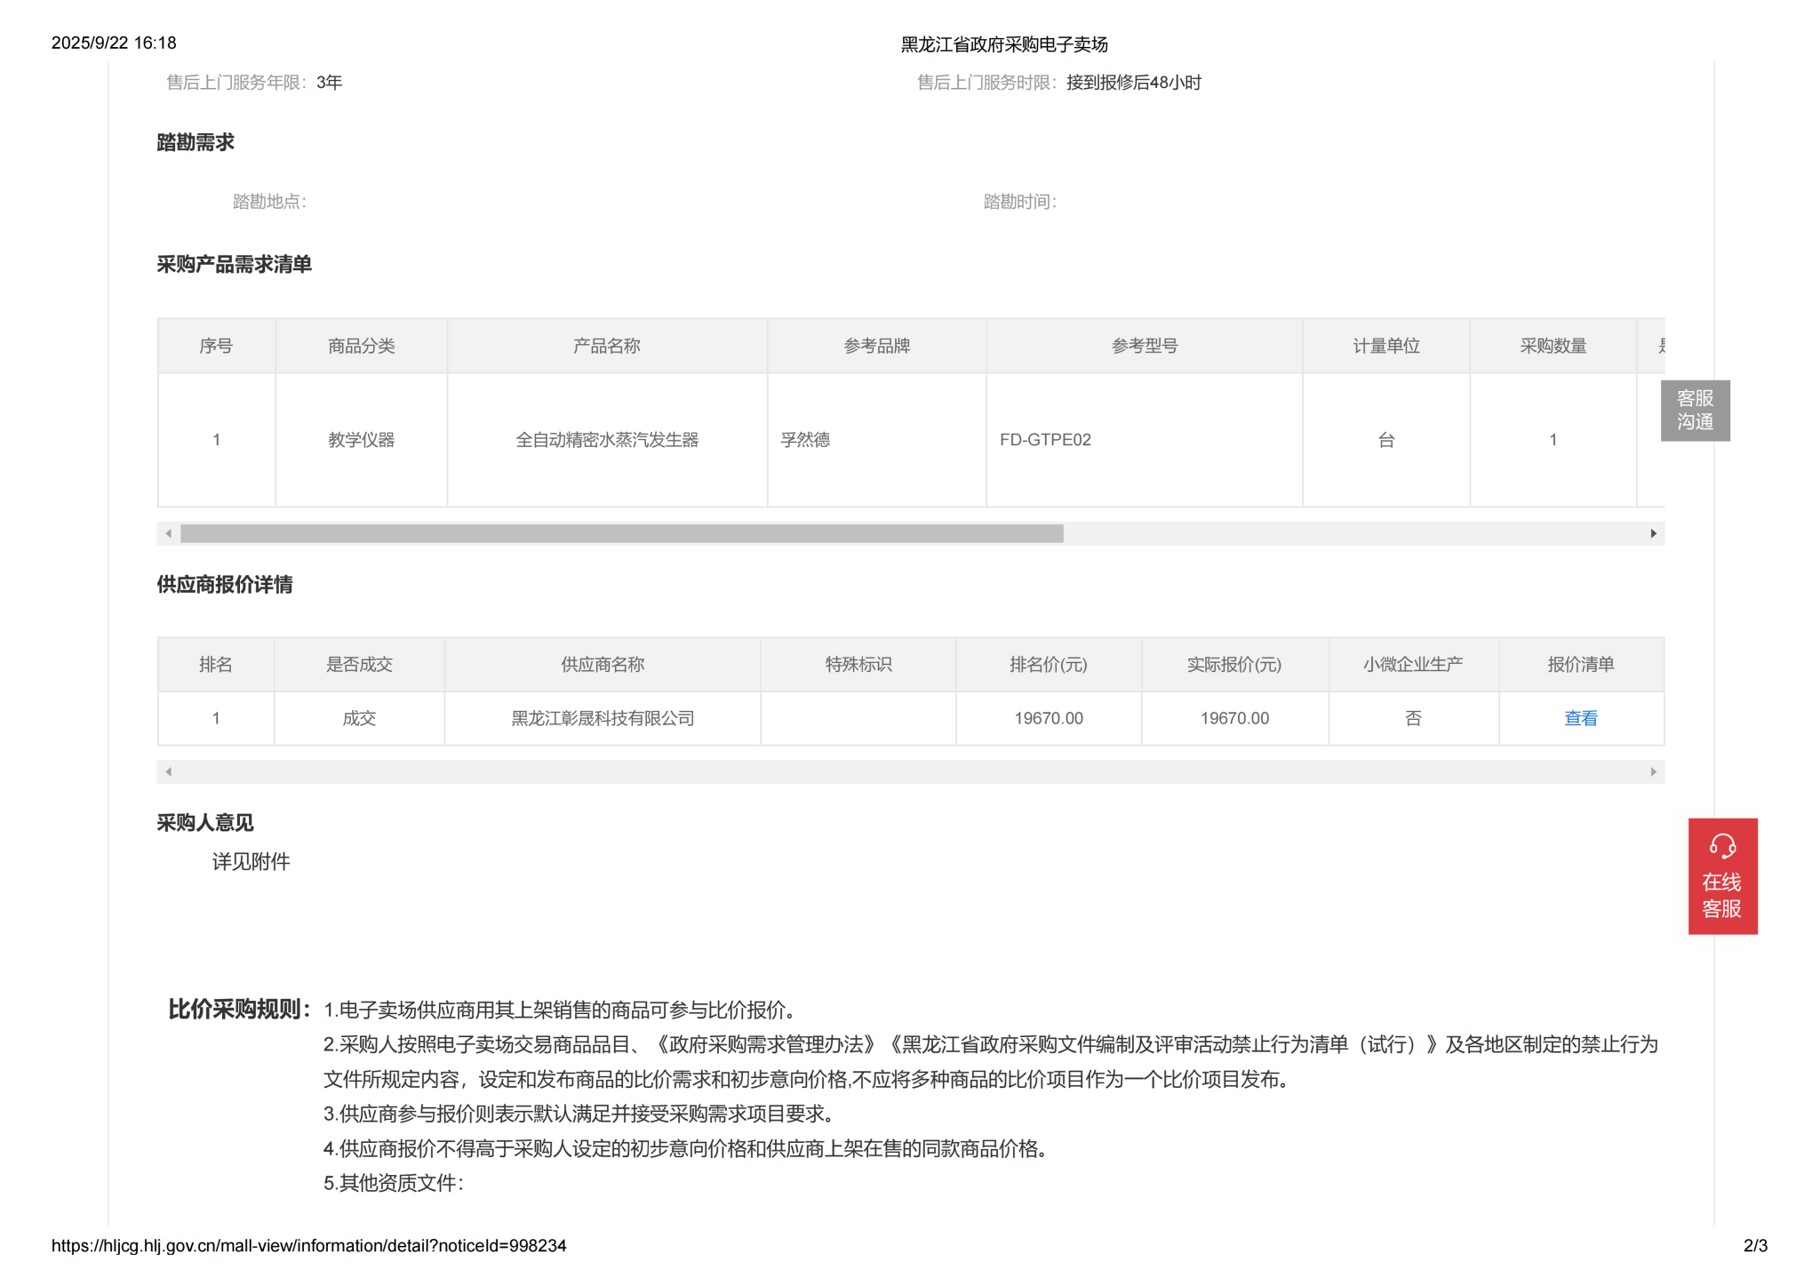This screenshot has height=1286, width=1820.
Task: Click the page URL in footer
Action: (308, 1245)
